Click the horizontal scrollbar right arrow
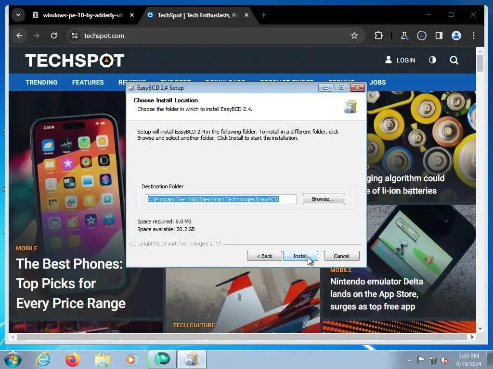This screenshot has width=493, height=369. 472,337
